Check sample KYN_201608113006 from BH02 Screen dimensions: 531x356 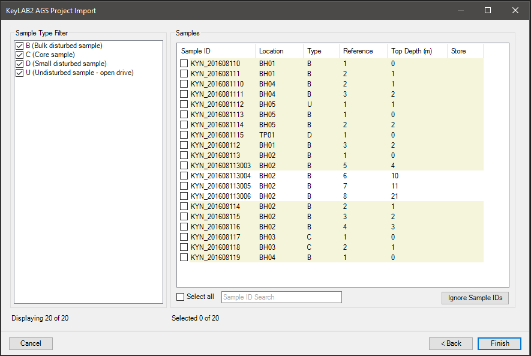[x=184, y=196]
